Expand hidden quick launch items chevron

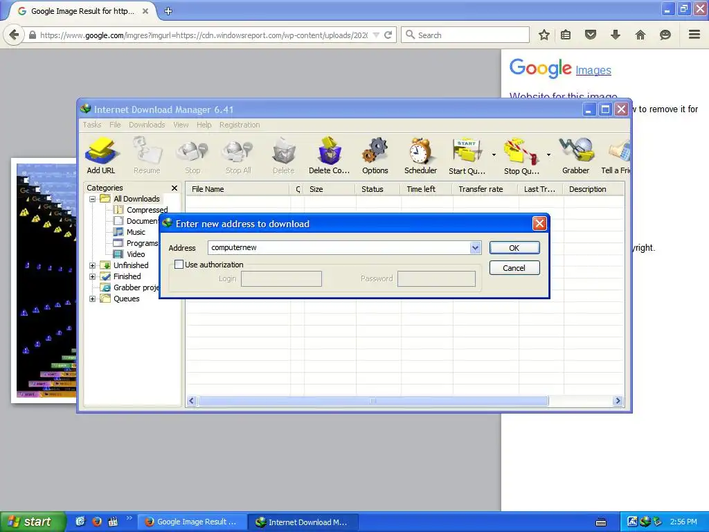[129, 518]
